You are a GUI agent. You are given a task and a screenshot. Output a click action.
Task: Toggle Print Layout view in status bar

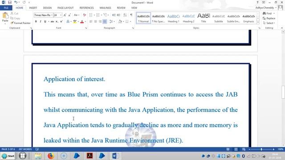tap(236, 149)
